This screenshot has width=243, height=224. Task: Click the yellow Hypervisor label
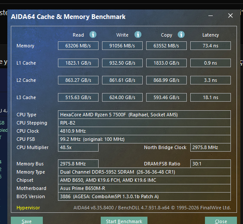point(28,208)
